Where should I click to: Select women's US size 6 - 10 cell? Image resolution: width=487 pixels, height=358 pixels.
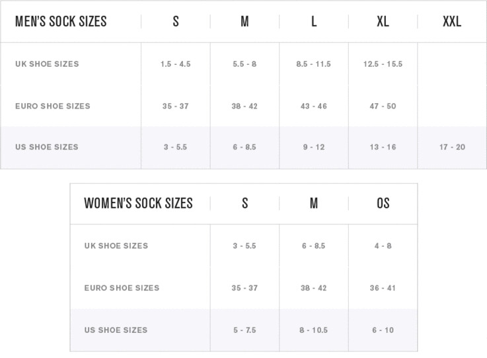pos(383,330)
